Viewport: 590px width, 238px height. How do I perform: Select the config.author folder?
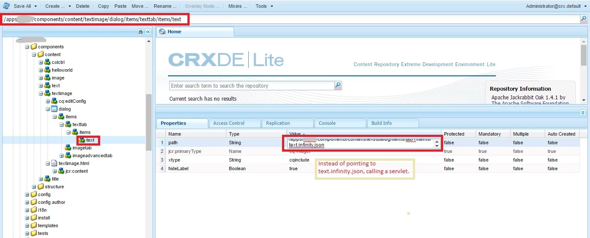tap(51, 202)
